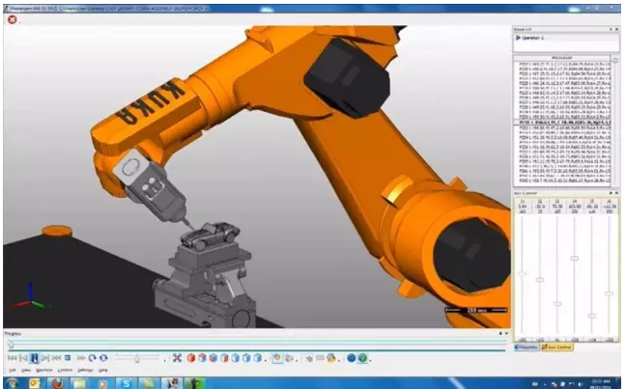Close the Move List panel

616,29
